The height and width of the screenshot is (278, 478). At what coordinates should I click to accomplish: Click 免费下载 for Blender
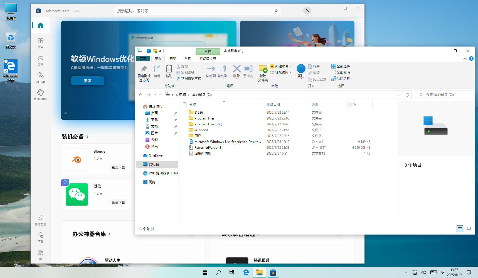pos(118,167)
